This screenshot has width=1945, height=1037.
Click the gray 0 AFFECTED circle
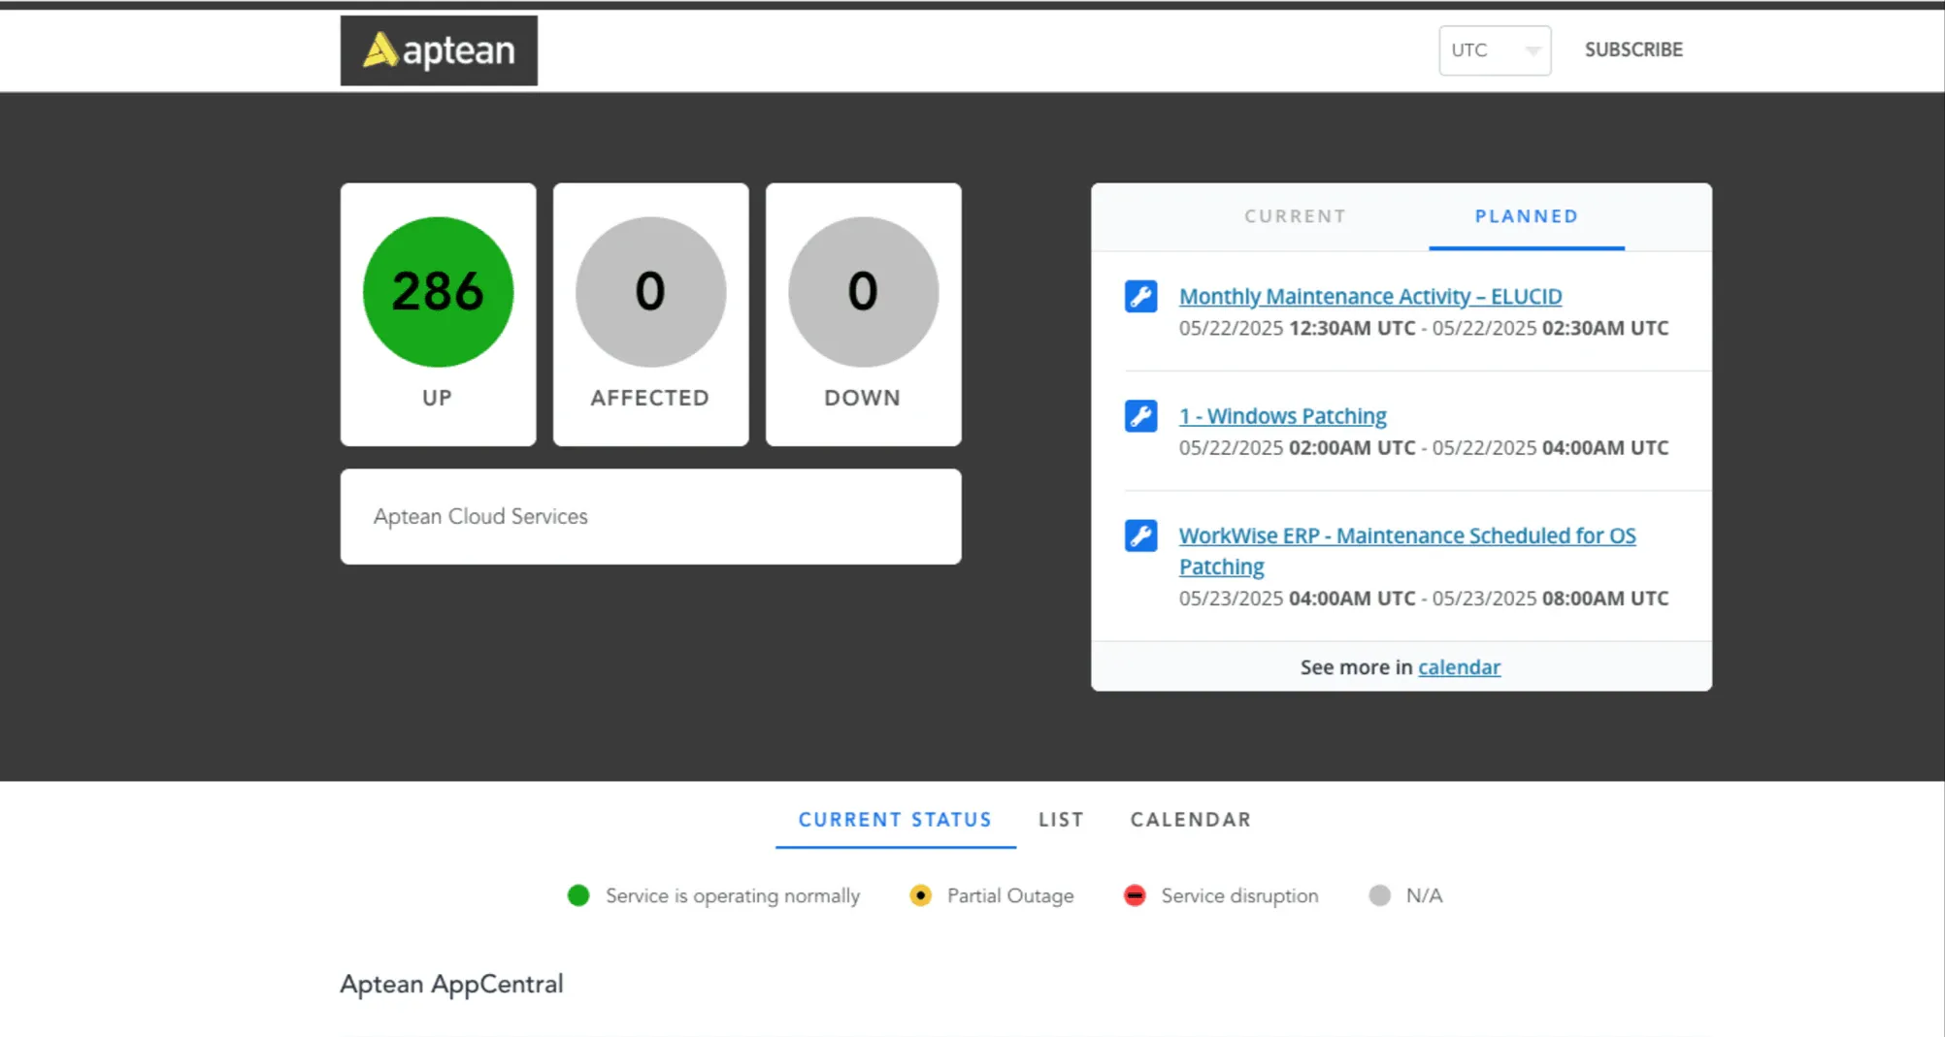coord(650,292)
